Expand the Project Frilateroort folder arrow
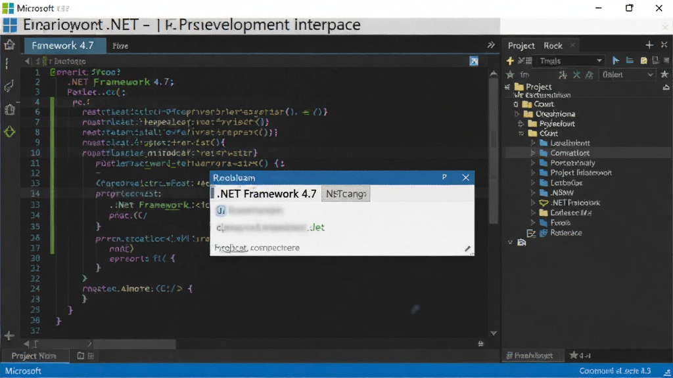Viewport: 673px width, 378px height. point(532,173)
